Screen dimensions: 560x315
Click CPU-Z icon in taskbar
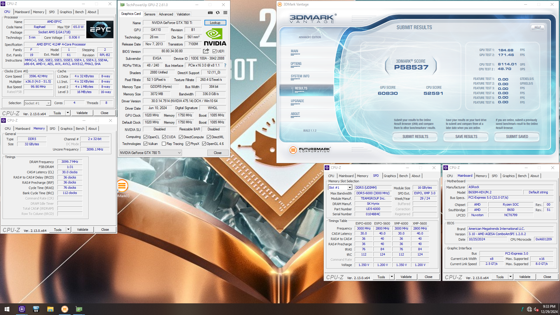(22, 309)
